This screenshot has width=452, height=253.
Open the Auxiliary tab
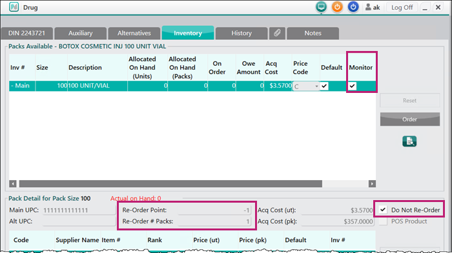click(x=81, y=33)
